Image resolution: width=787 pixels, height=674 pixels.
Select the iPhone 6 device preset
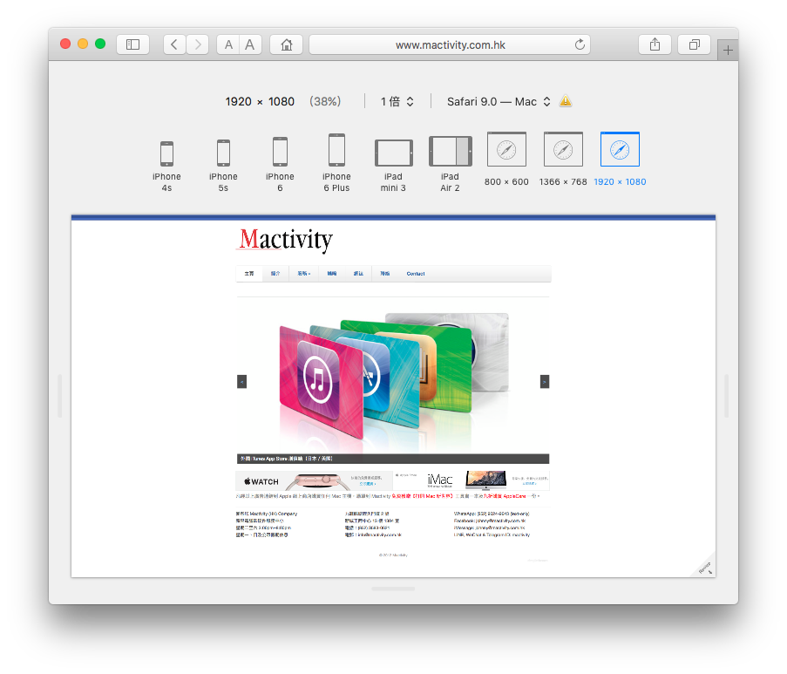[280, 165]
